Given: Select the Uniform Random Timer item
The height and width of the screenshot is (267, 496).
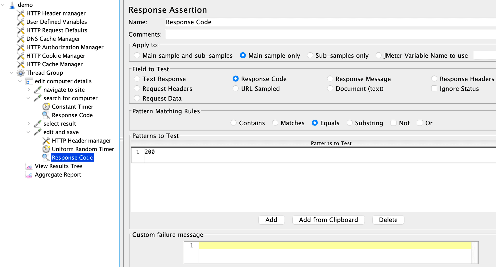Looking at the screenshot, I should click(83, 149).
